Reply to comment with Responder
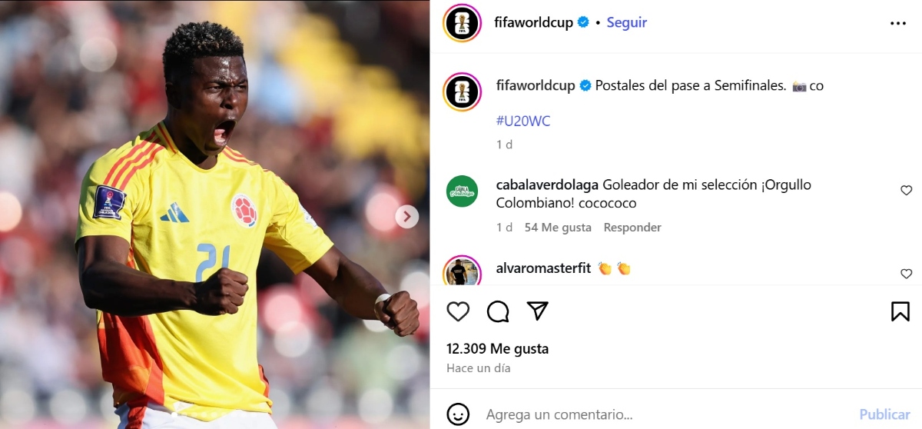922x429 pixels. [632, 228]
